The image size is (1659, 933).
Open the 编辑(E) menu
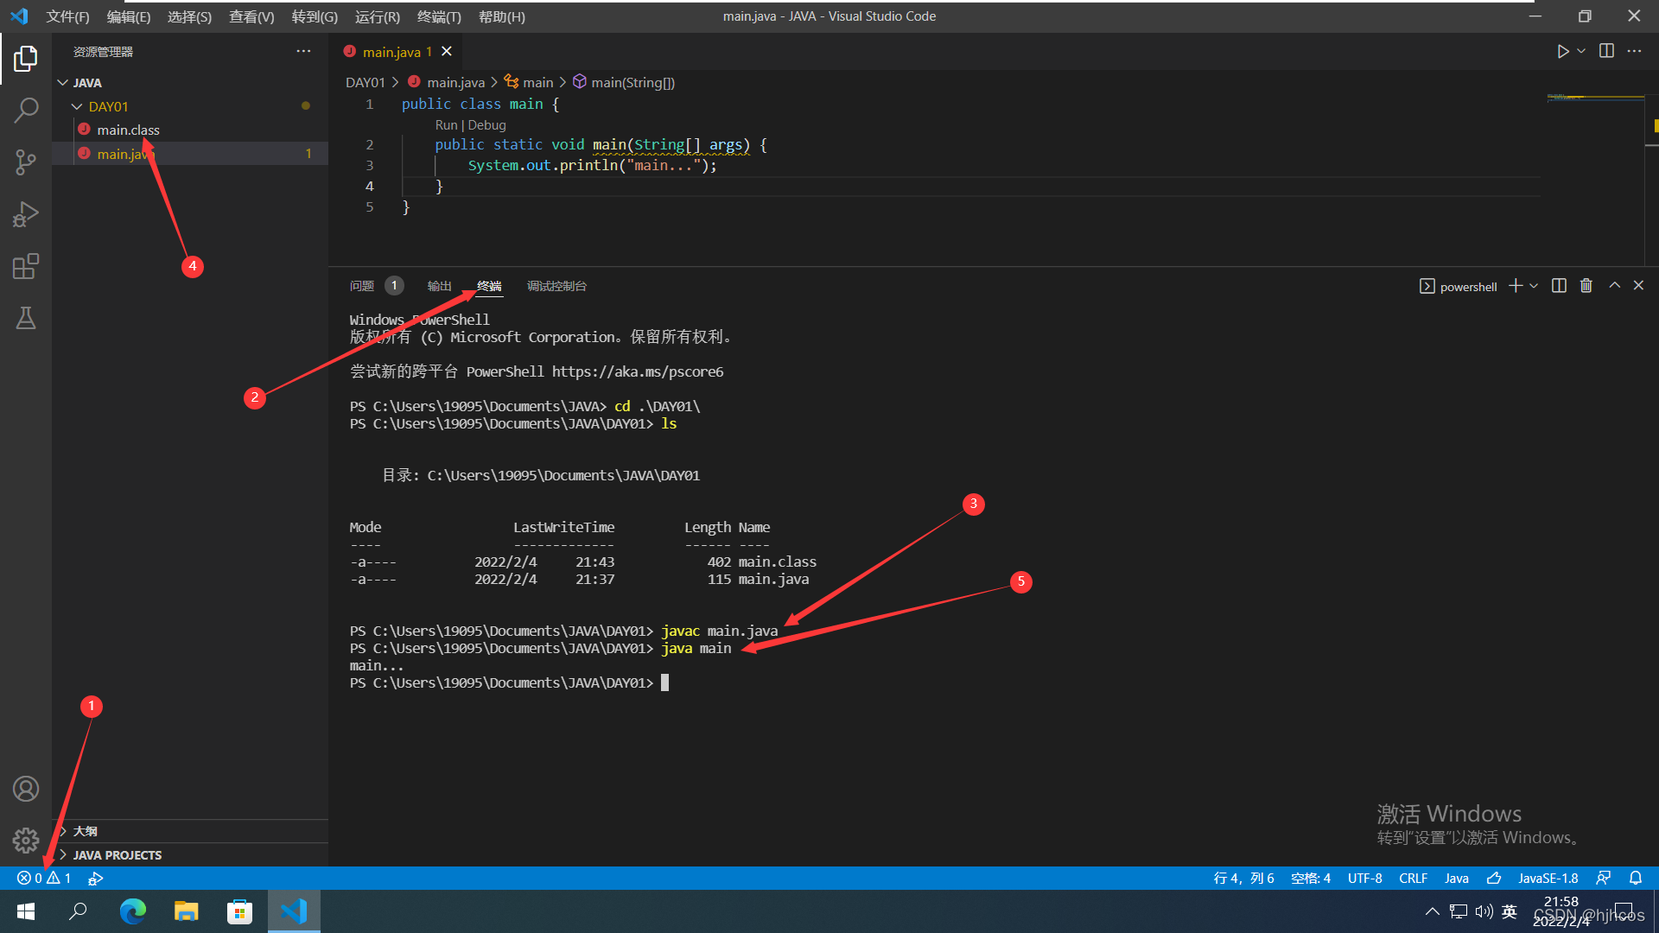pyautogui.click(x=128, y=16)
